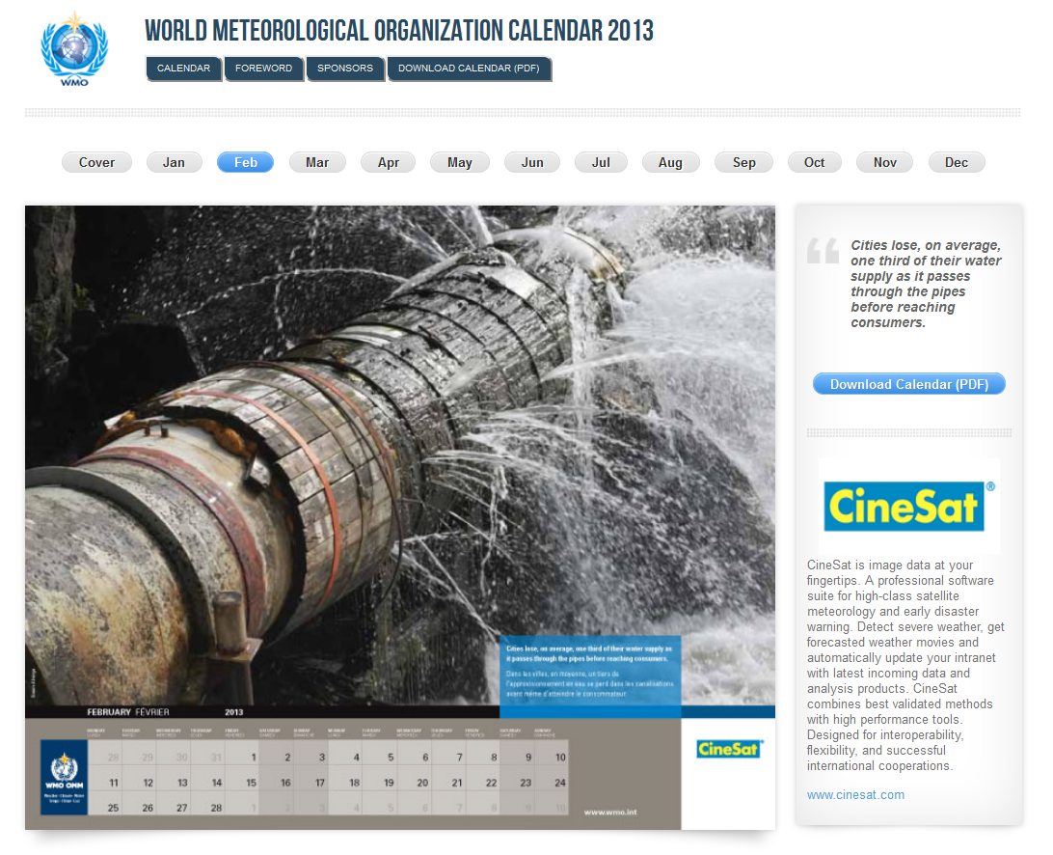Navigate to the Oct month
The width and height of the screenshot is (1053, 855).
[x=815, y=162]
